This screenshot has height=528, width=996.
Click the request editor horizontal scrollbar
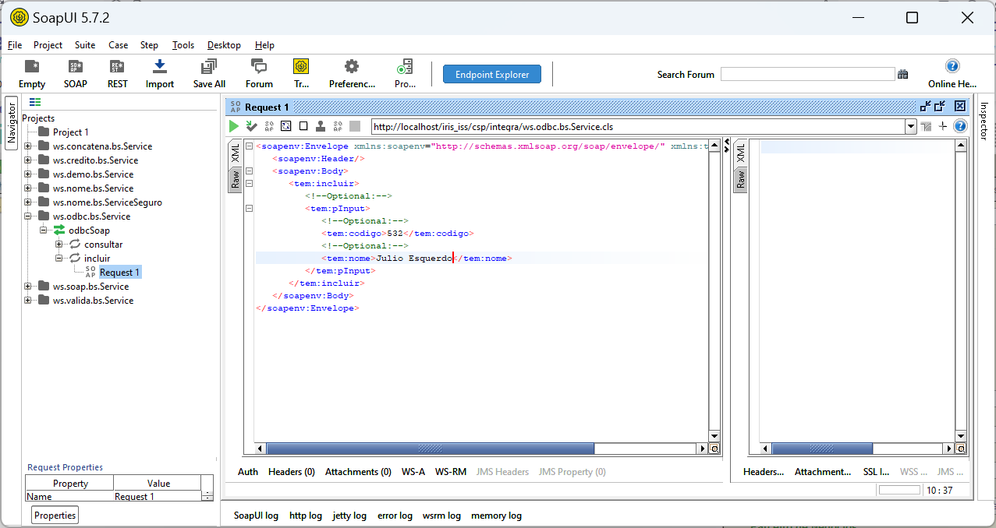pos(430,449)
